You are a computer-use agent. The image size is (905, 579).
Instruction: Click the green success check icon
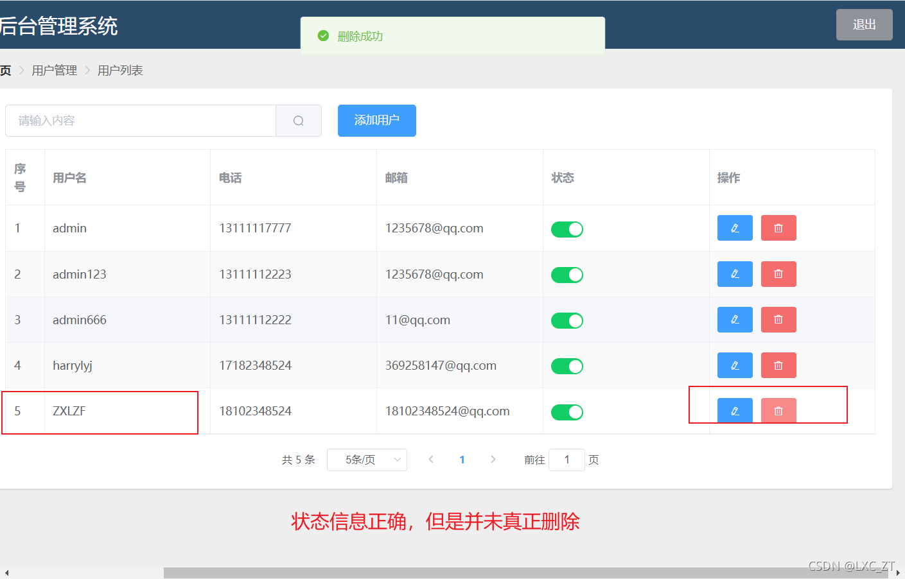point(323,36)
